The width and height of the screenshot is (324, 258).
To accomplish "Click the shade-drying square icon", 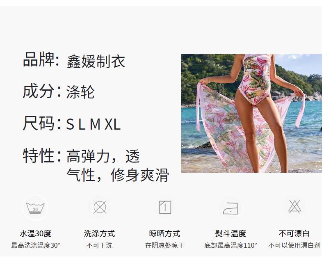I will (165, 207).
